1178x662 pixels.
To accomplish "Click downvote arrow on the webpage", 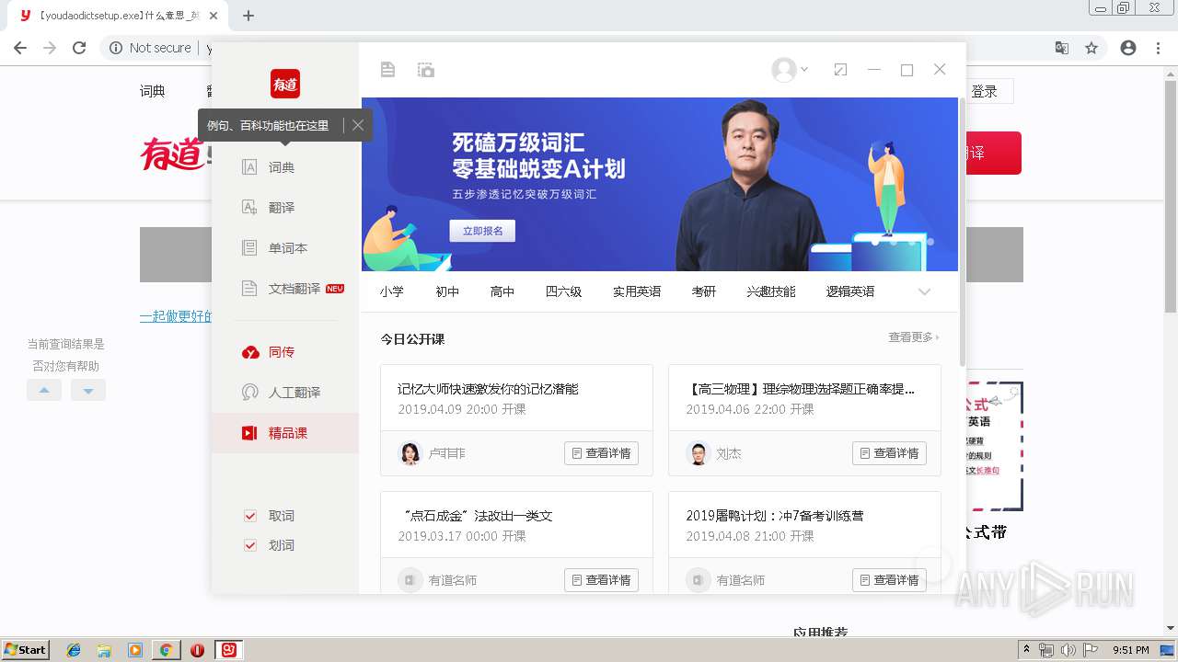I will pos(88,390).
